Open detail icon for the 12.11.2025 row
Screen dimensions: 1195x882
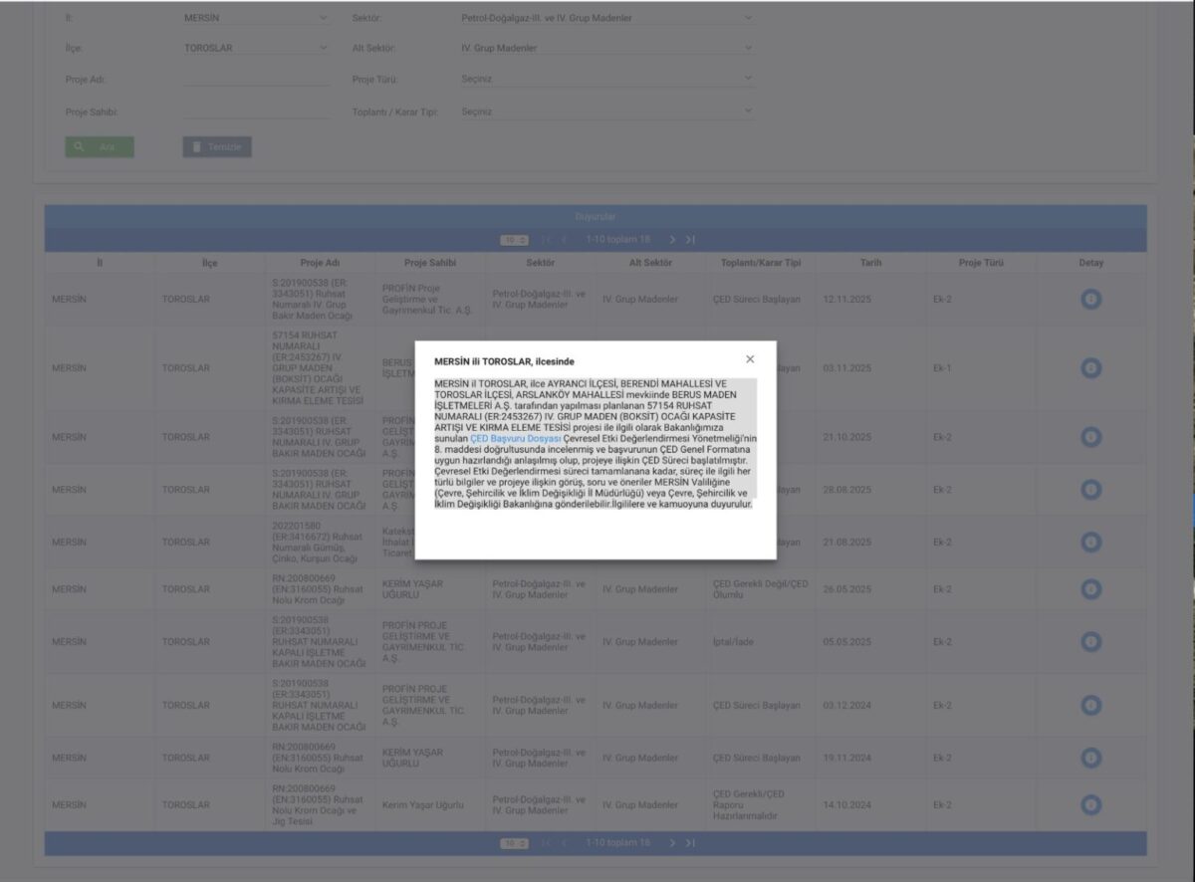click(1090, 299)
